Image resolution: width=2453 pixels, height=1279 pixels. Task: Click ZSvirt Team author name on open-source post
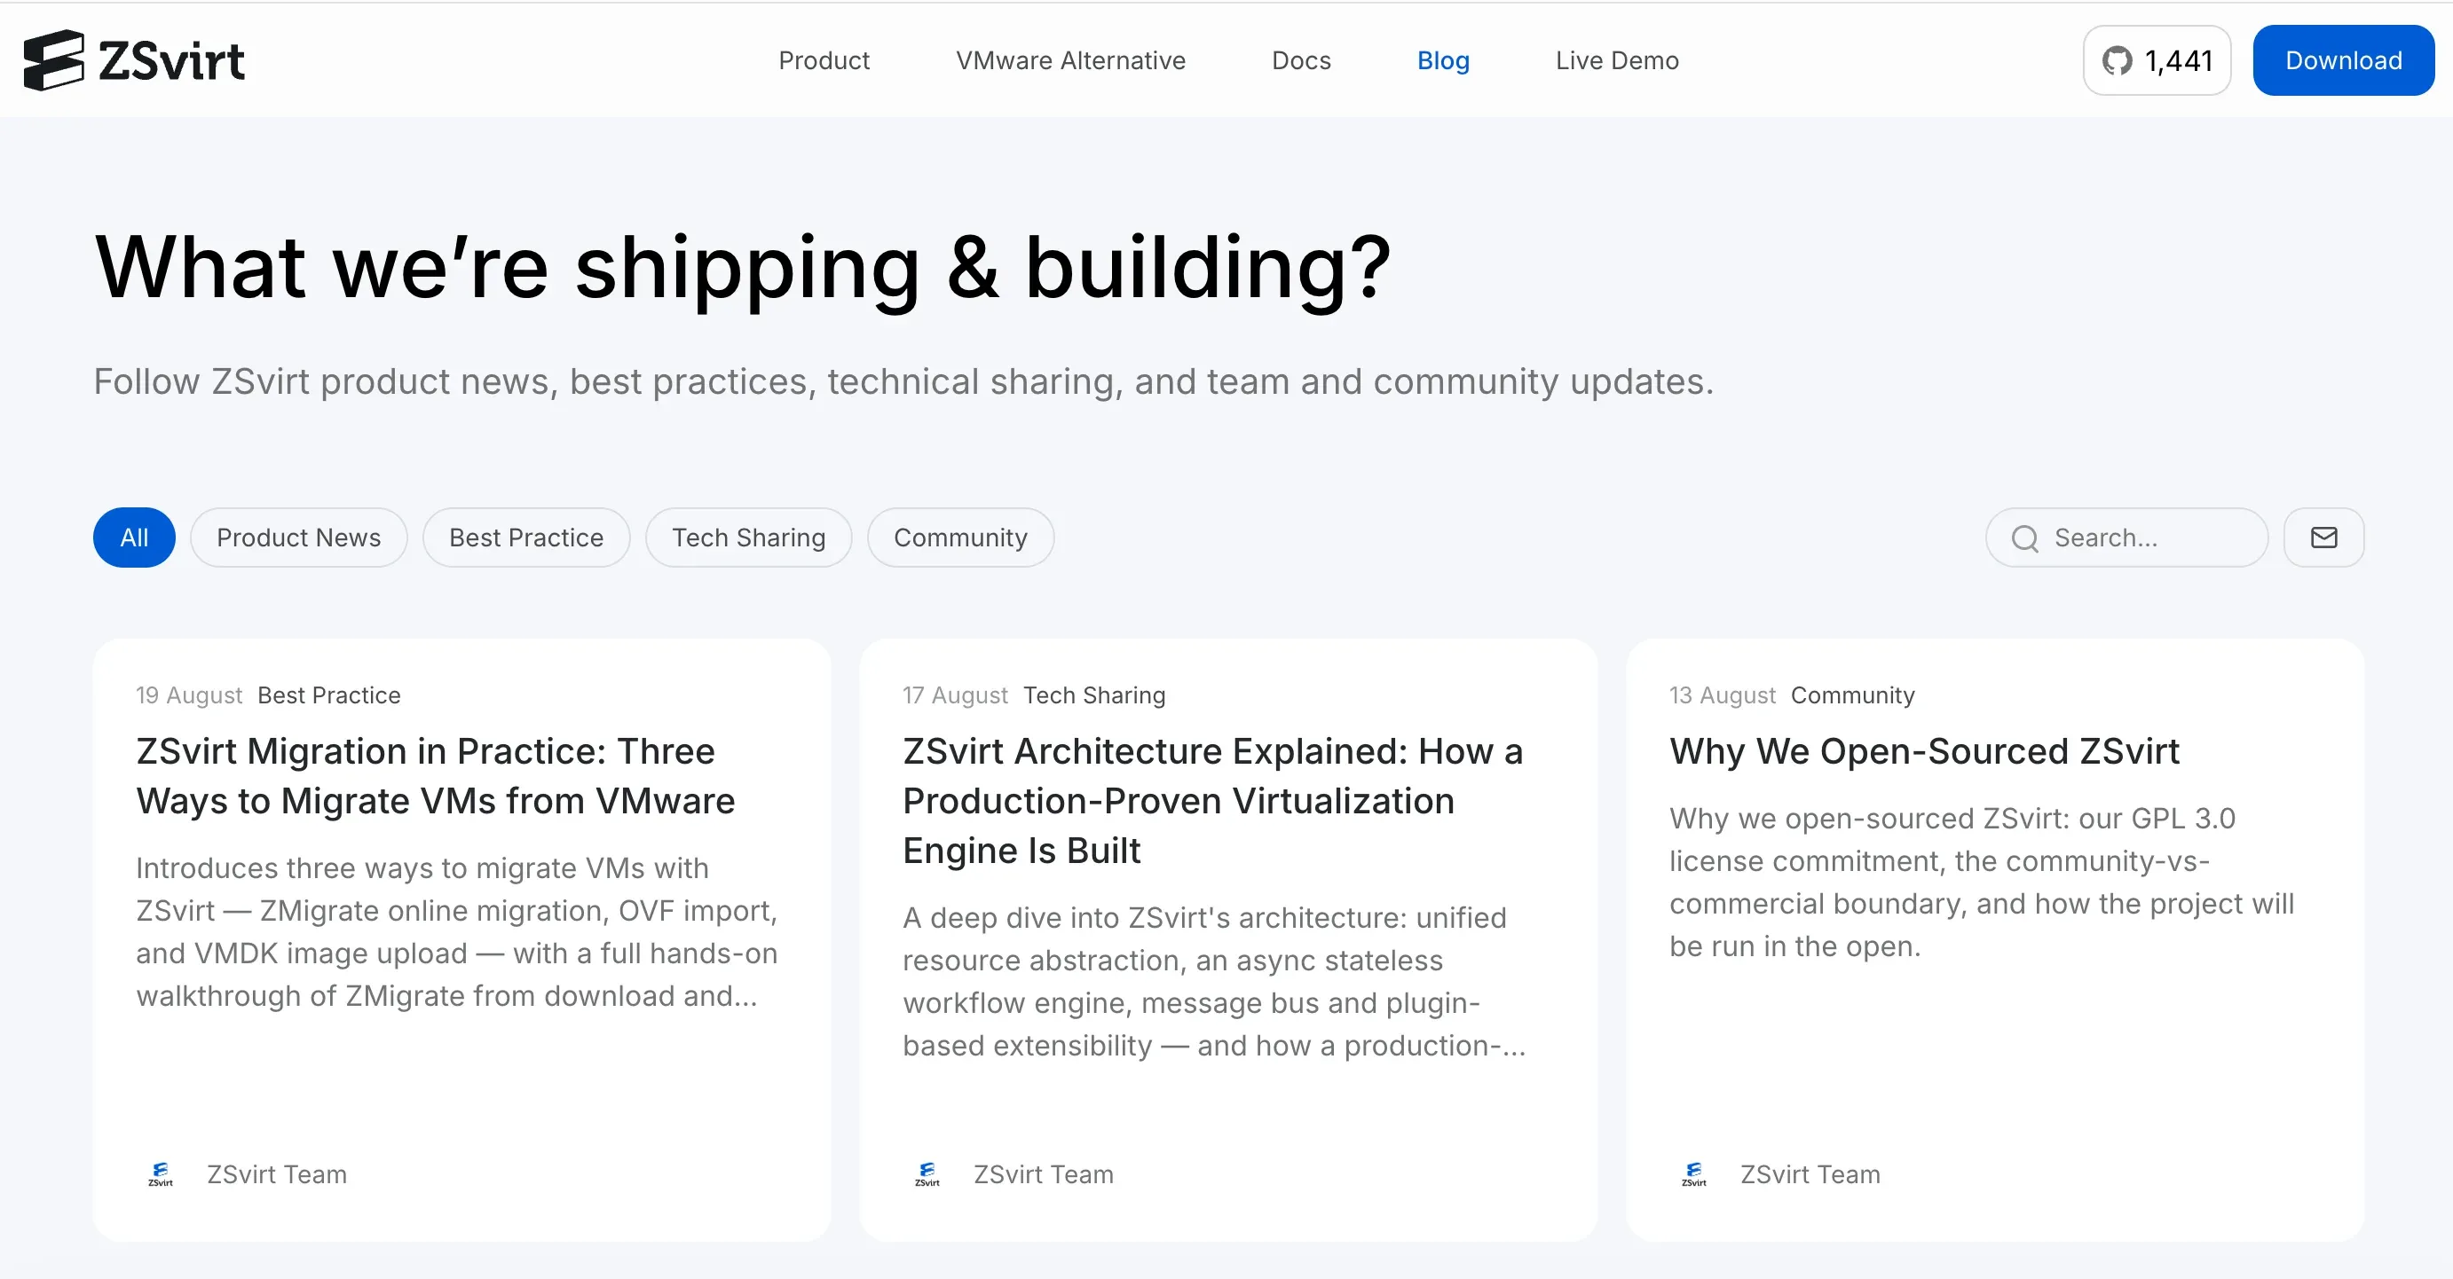click(1810, 1174)
